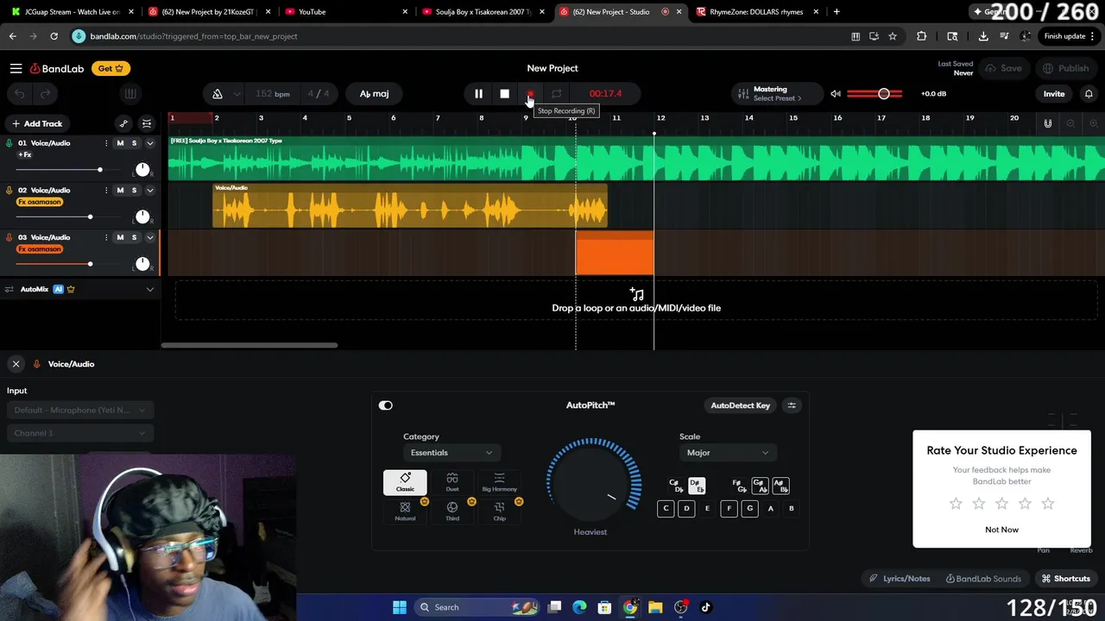Arm track 01 microphone icon
This screenshot has width=1105, height=621.
pos(9,143)
